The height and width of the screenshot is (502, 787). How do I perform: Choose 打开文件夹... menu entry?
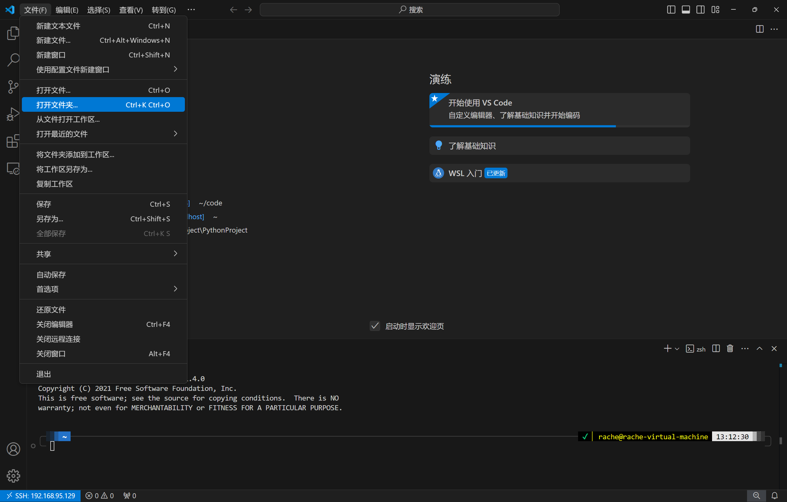click(103, 105)
